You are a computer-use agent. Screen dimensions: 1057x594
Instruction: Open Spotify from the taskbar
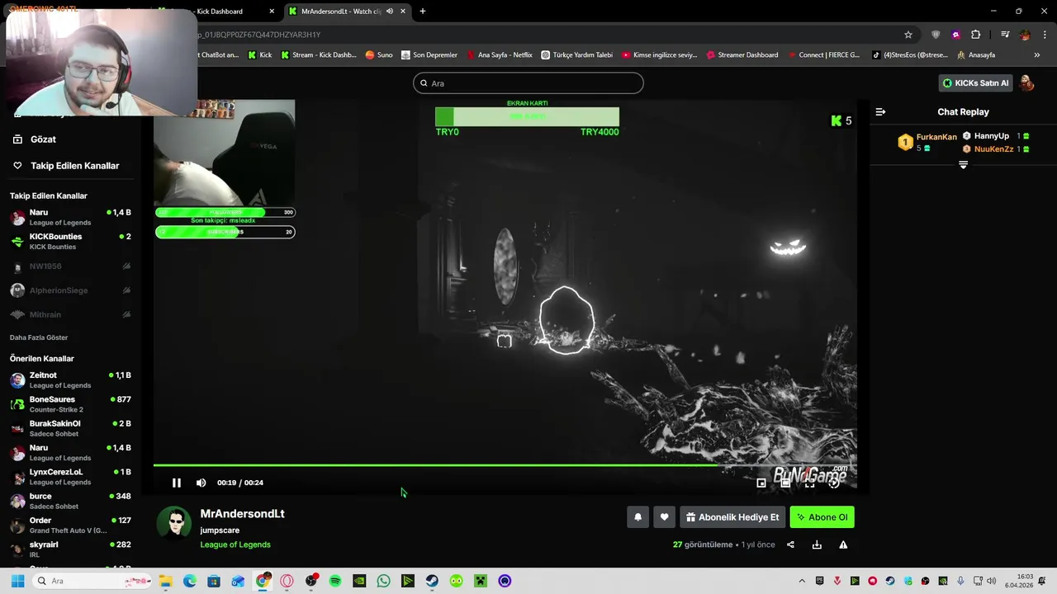tap(335, 581)
